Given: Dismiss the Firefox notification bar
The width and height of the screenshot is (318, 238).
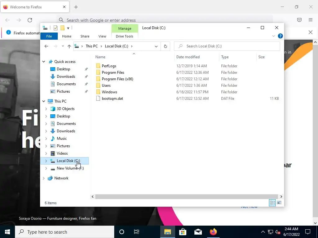Looking at the screenshot, I should coord(311,32).
